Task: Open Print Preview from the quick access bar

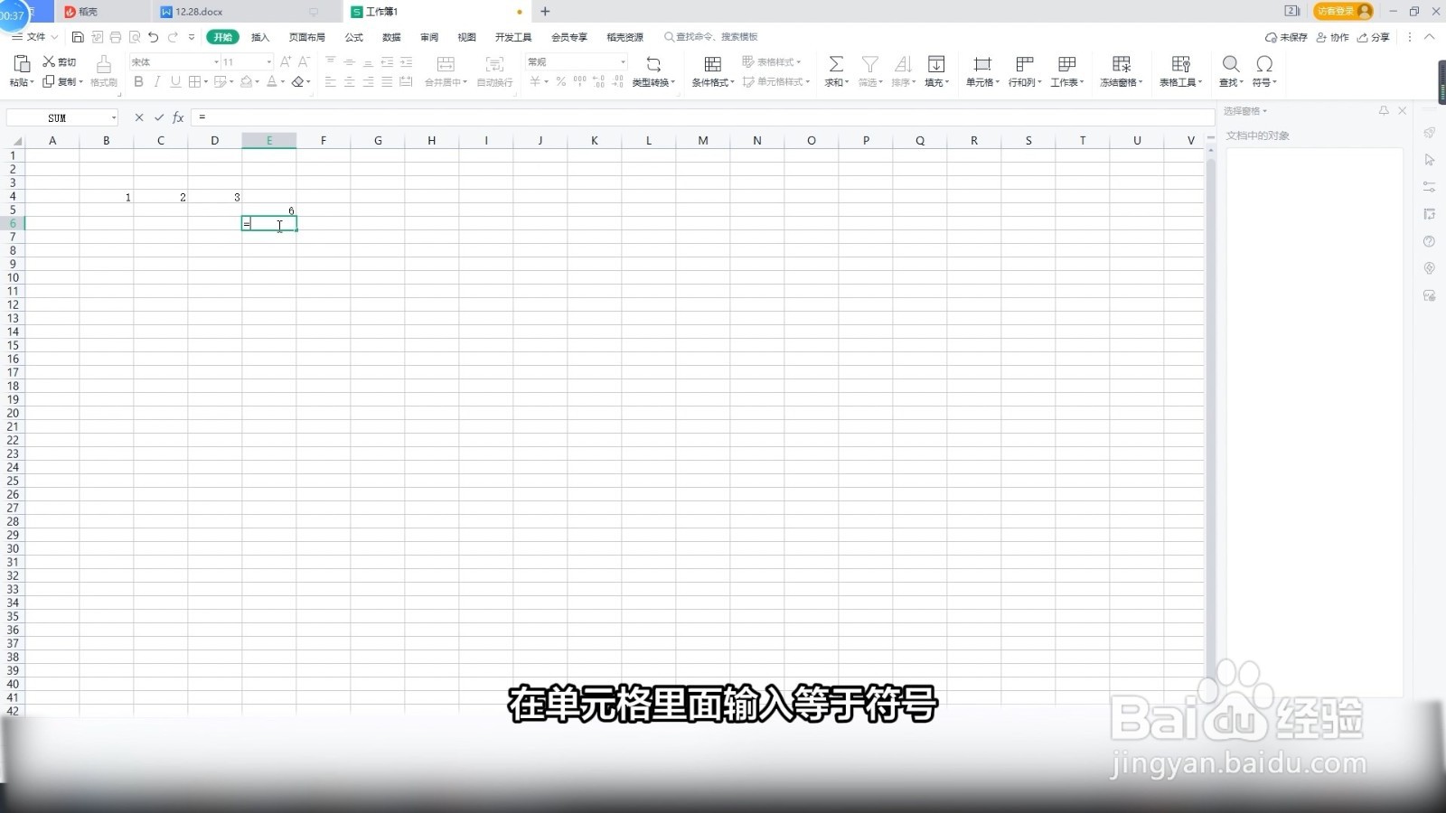Action: tap(135, 37)
